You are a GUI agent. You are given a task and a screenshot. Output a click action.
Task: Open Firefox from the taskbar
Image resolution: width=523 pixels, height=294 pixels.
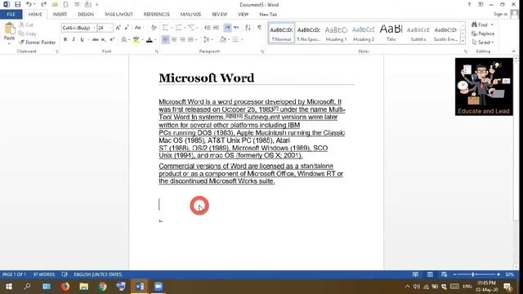tap(65, 287)
